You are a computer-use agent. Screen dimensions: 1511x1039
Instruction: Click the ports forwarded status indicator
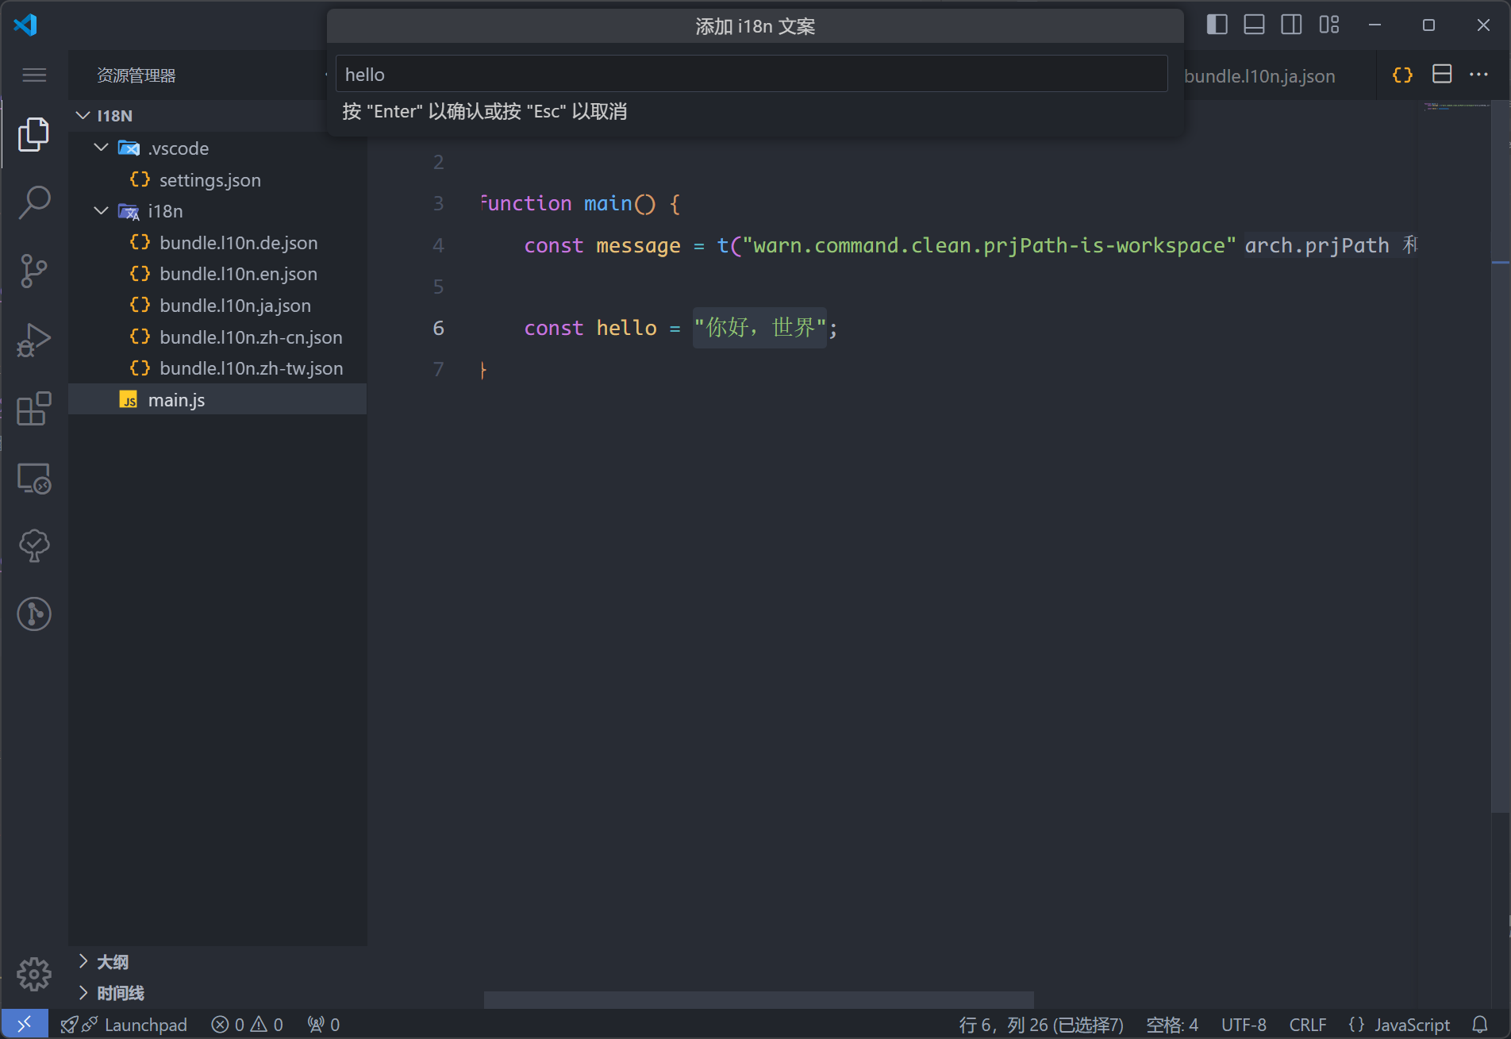tap(324, 1025)
